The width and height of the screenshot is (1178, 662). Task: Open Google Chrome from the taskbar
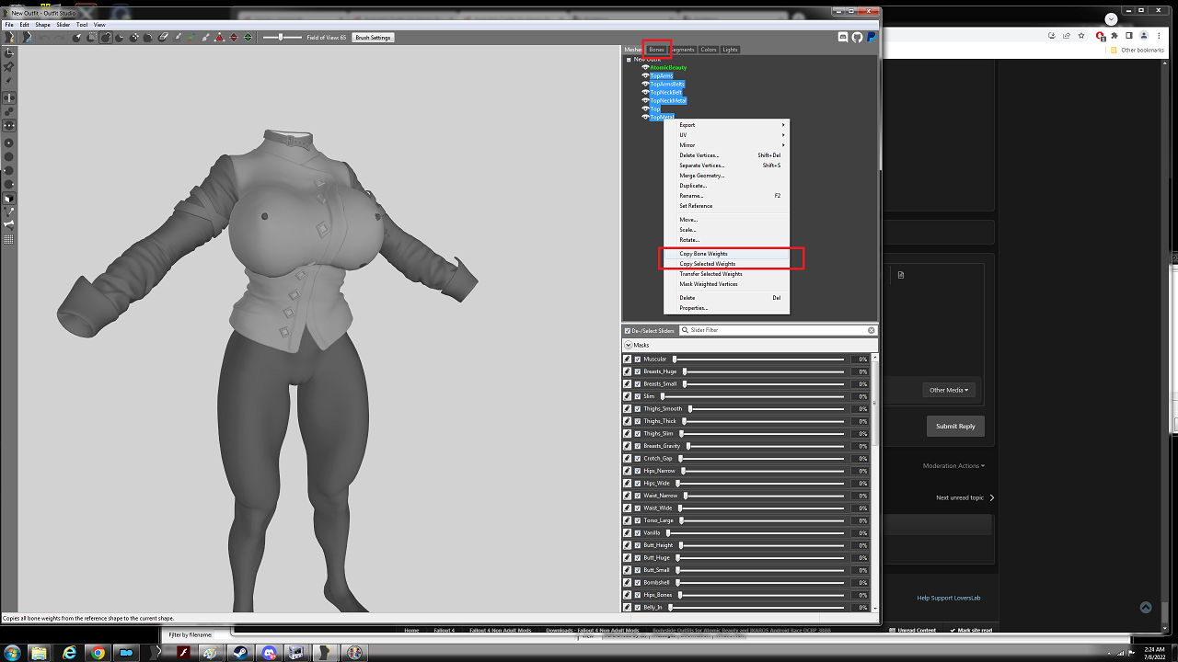(x=98, y=653)
